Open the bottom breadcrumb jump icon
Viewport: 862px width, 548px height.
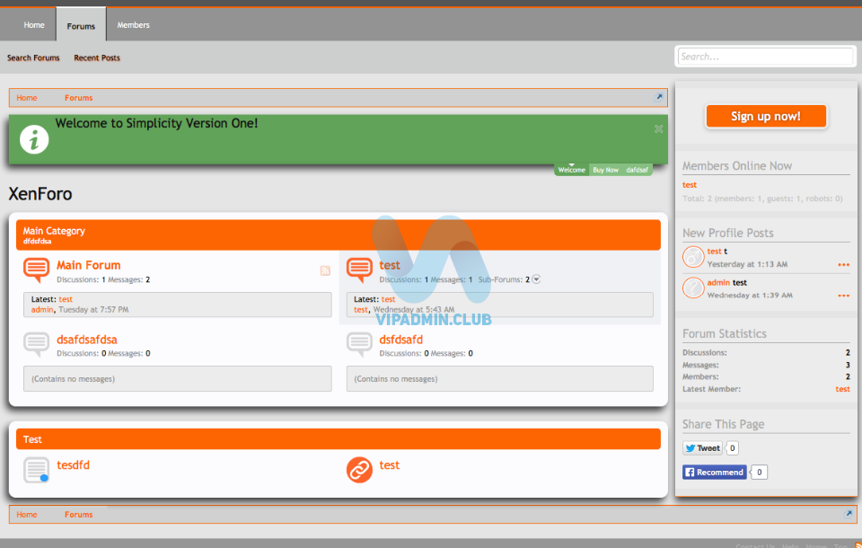click(849, 514)
